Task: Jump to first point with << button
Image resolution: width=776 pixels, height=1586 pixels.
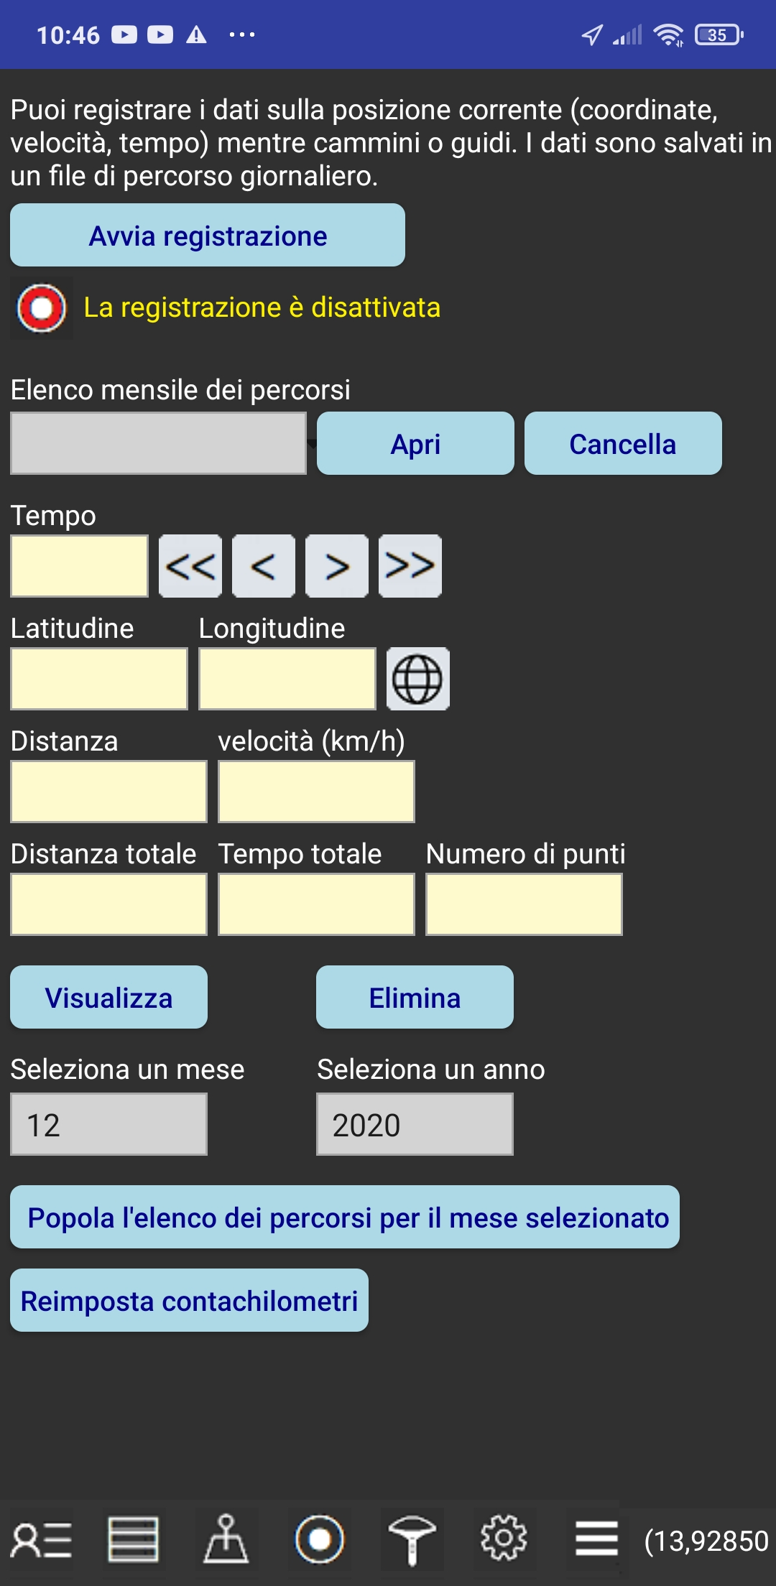Action: pos(190,566)
